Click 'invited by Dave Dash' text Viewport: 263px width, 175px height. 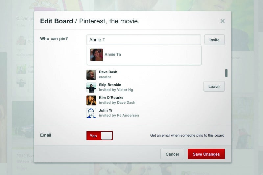point(117,102)
